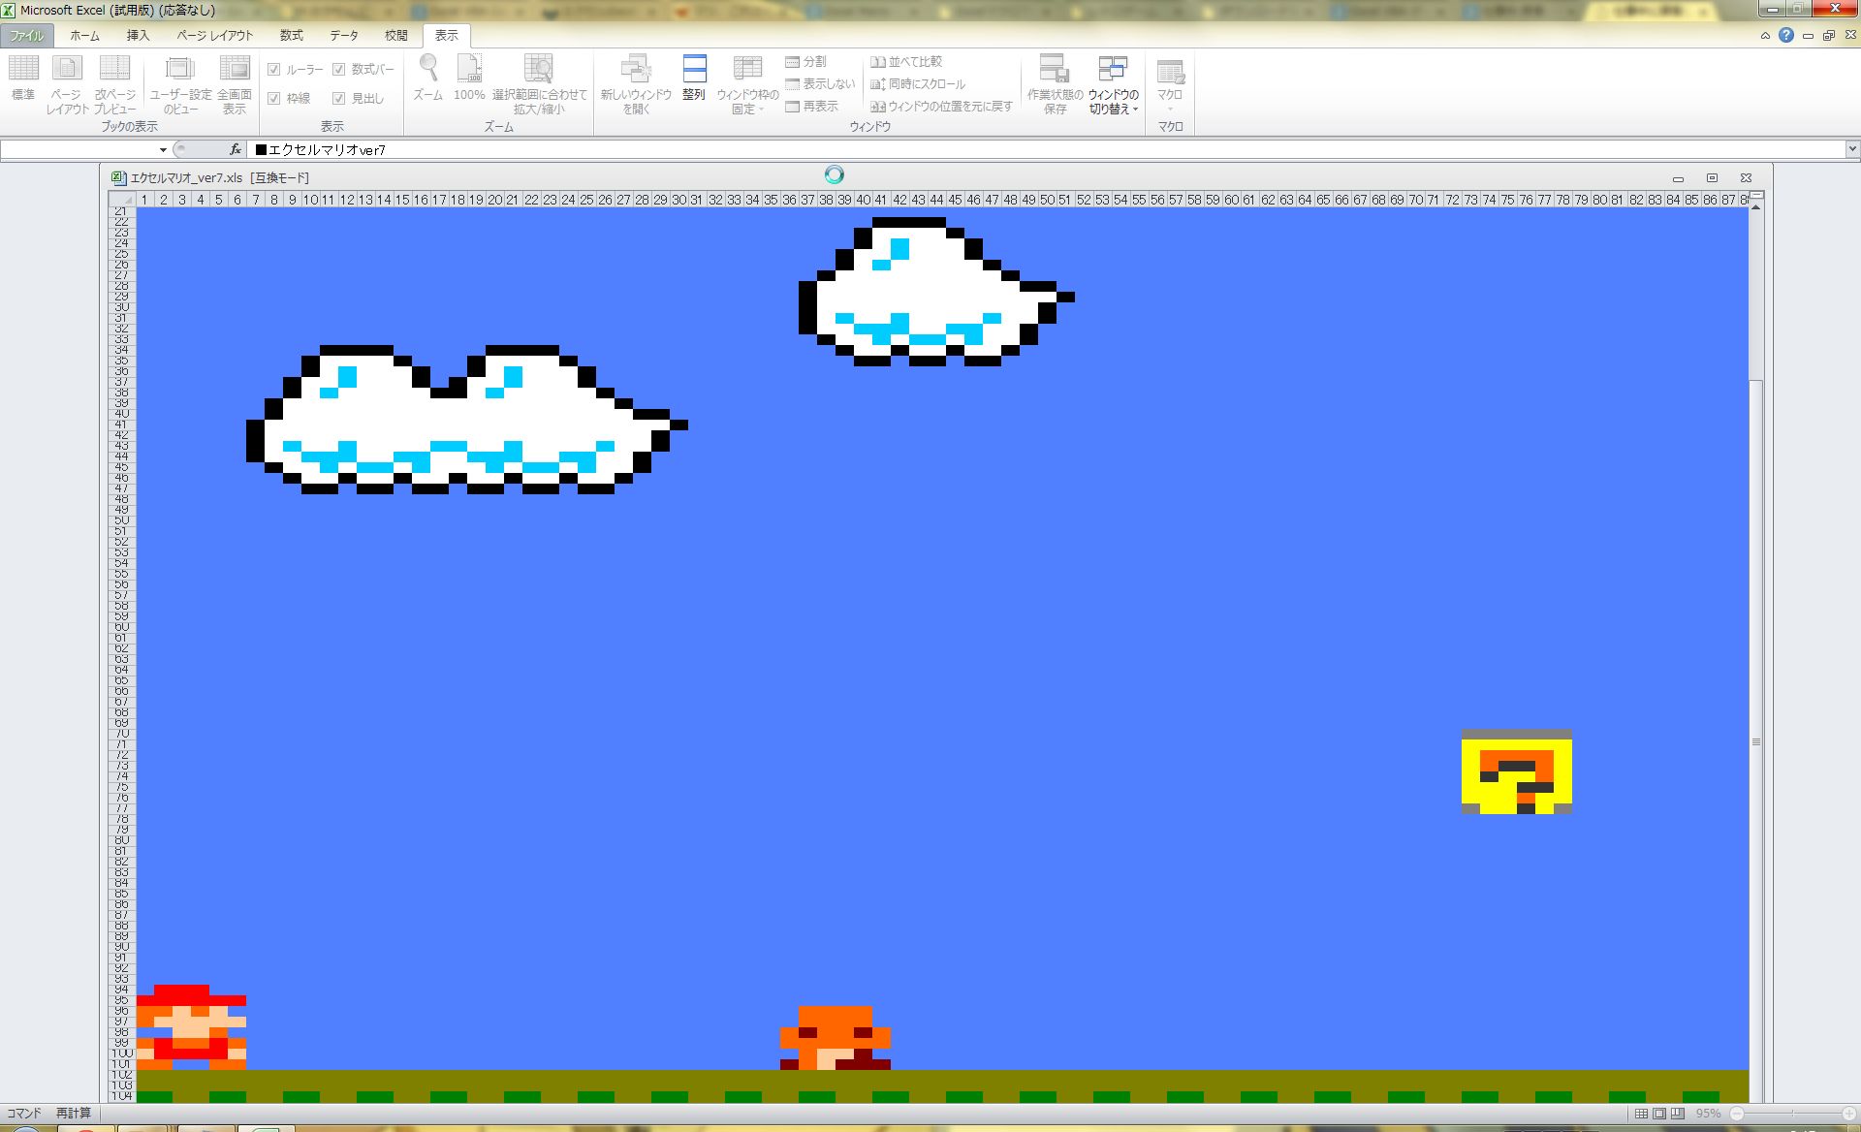Screen dimensions: 1861x1132
Task: Toggle the ルーラー ruler checkbox
Action: pyautogui.click(x=273, y=70)
